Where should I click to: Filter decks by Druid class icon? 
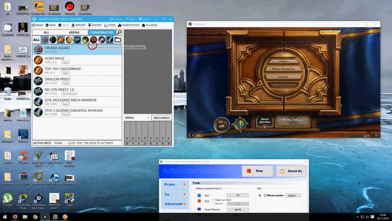click(45, 40)
